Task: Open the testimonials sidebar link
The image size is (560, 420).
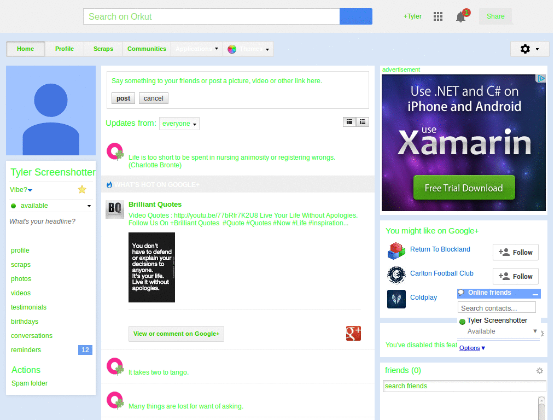Action: point(28,307)
